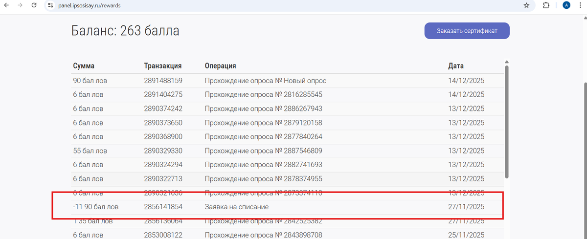The image size is (587, 239).
Task: Select transaction number 2890329330
Action: click(x=163, y=151)
